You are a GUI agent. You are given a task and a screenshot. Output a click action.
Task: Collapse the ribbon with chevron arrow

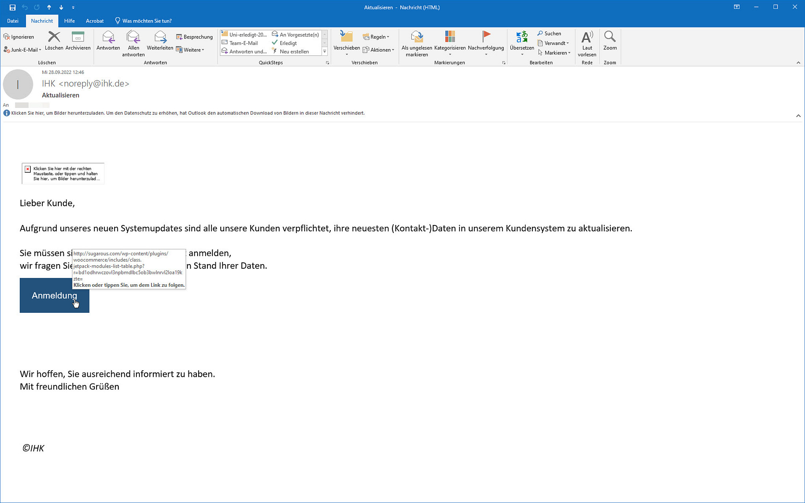(798, 63)
